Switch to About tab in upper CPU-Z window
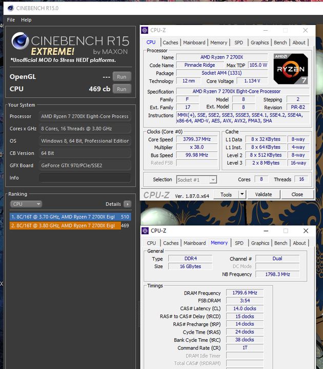The width and height of the screenshot is (323, 369). 299,43
